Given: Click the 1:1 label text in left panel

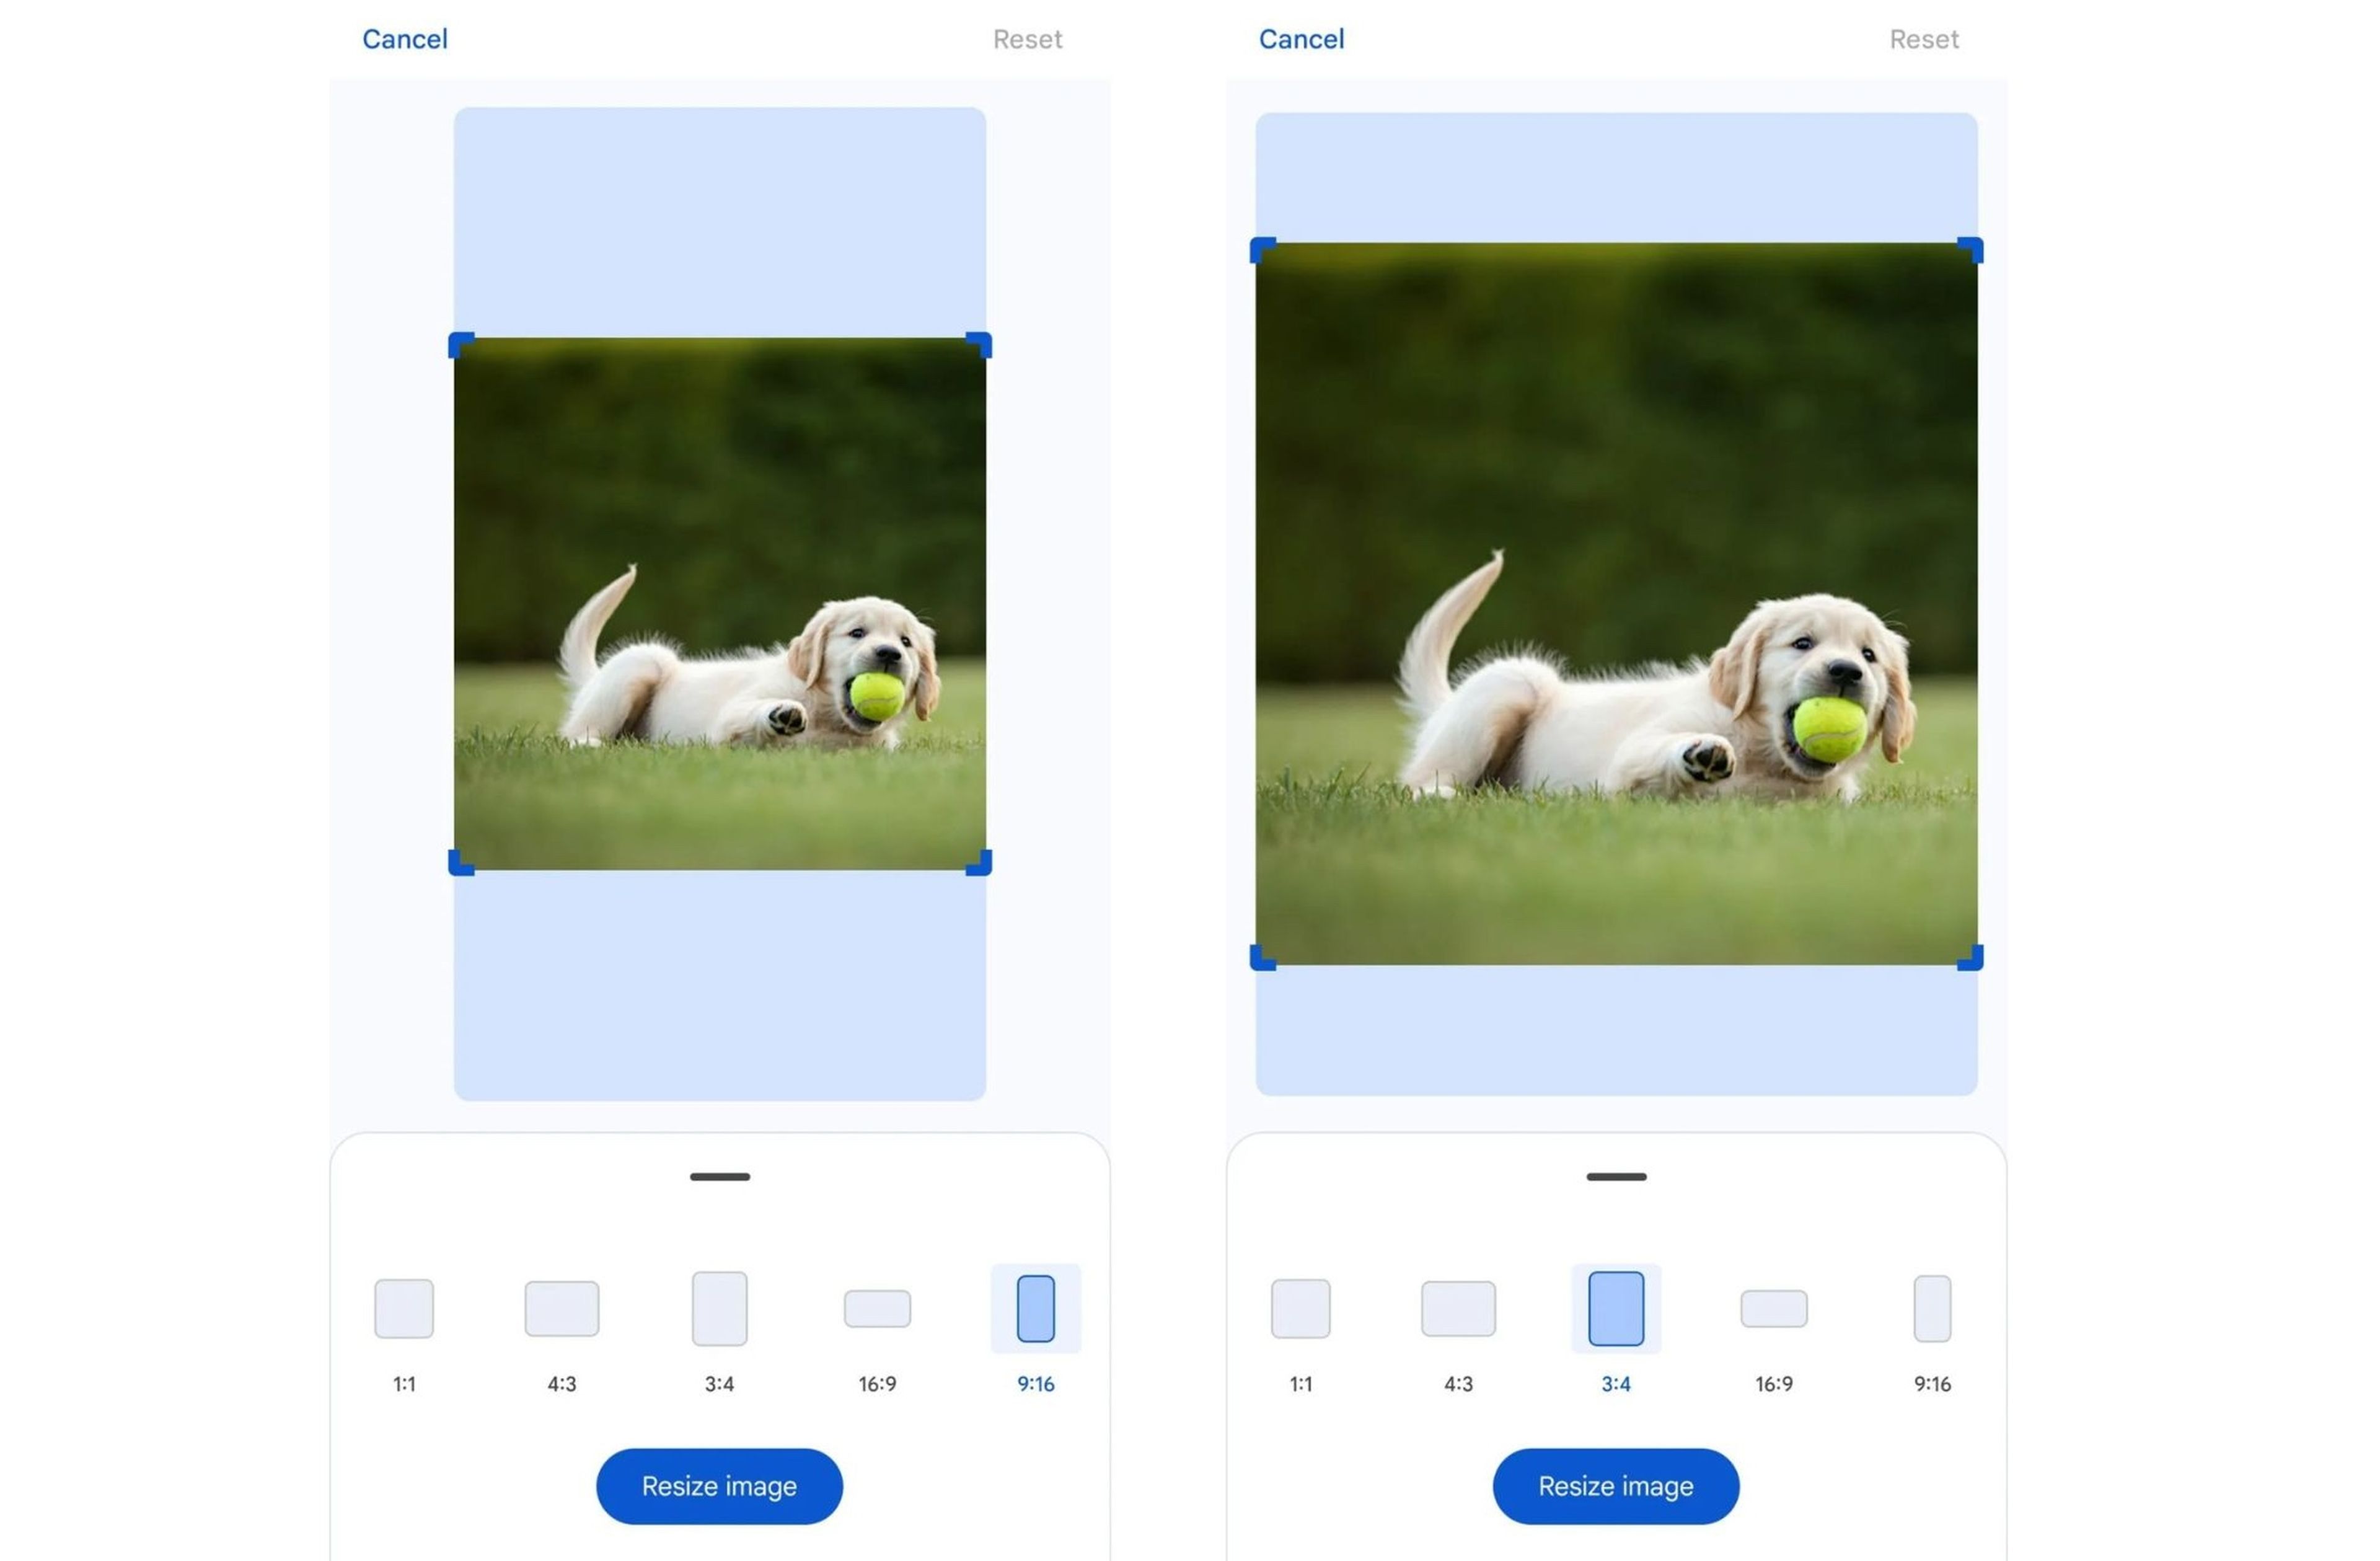Looking at the screenshot, I should [x=404, y=1384].
